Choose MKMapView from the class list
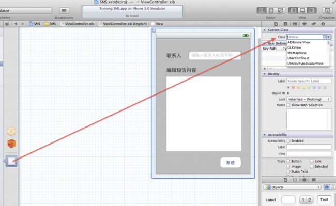Viewport: 336px width, 206px height. (297, 53)
